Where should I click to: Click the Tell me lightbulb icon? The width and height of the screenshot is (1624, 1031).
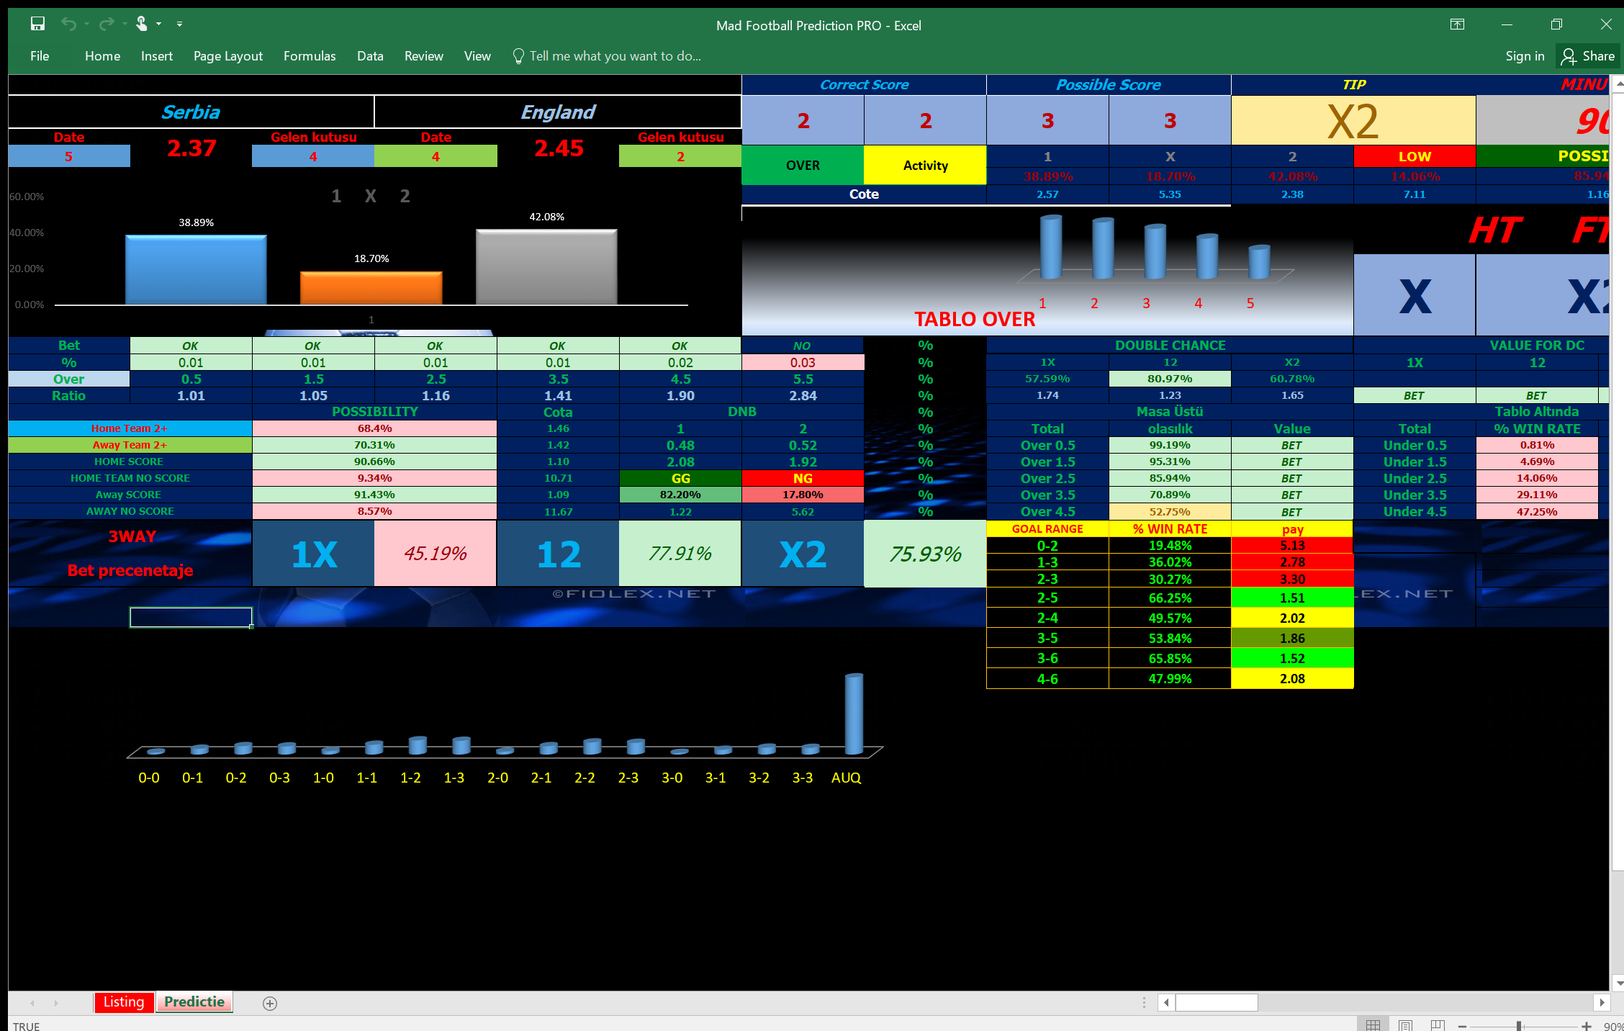point(518,56)
